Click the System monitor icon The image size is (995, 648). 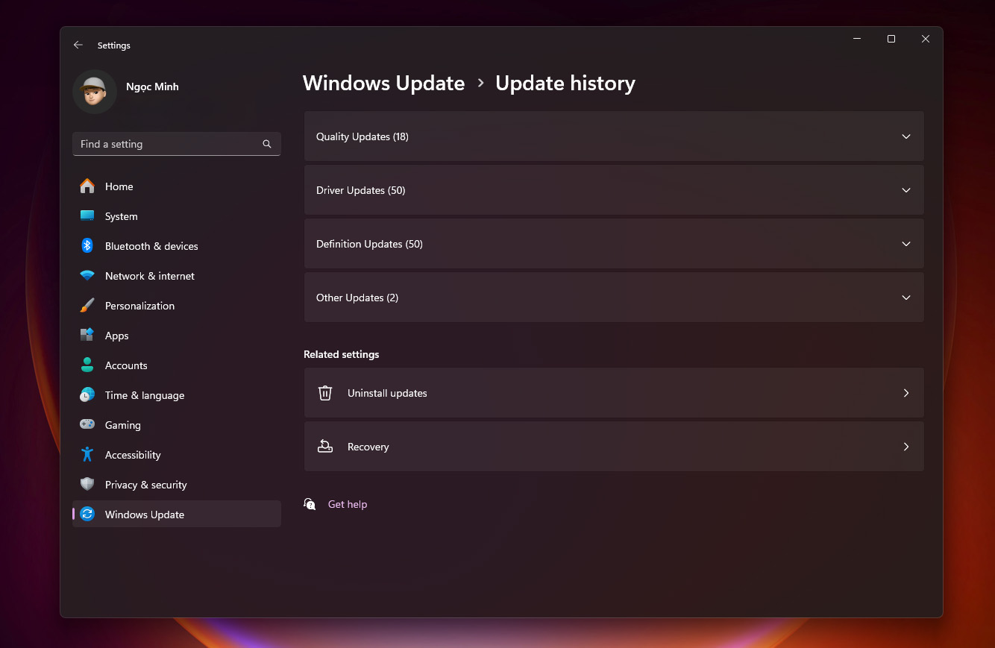tap(87, 216)
